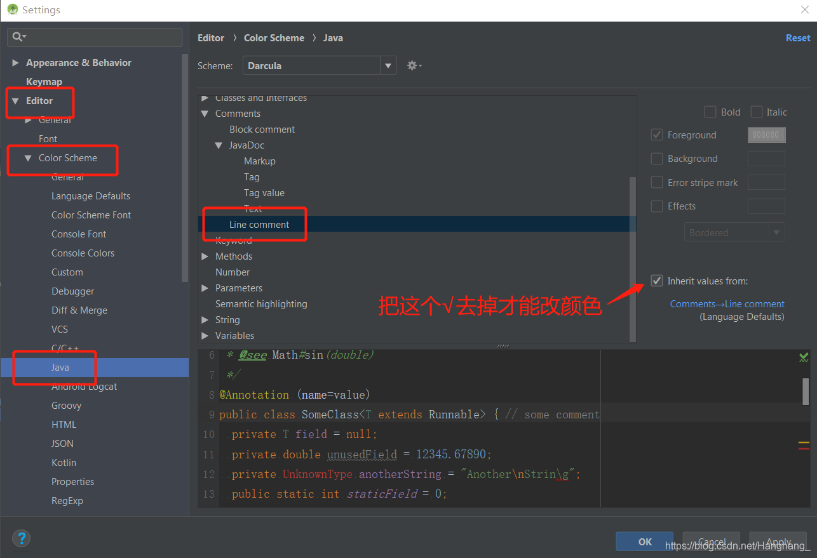Click the green inspection checkmark in preview
This screenshot has width=817, height=558.
pyautogui.click(x=804, y=357)
